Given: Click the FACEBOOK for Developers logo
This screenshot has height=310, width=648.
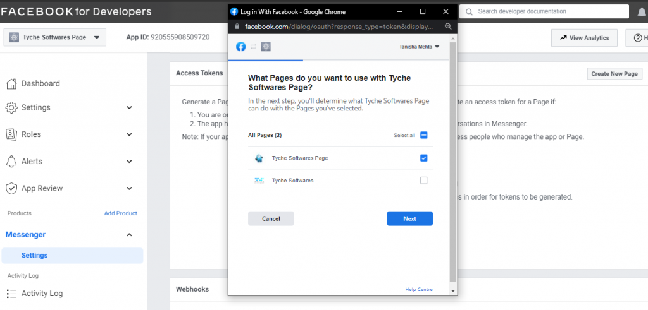Looking at the screenshot, I should [77, 11].
